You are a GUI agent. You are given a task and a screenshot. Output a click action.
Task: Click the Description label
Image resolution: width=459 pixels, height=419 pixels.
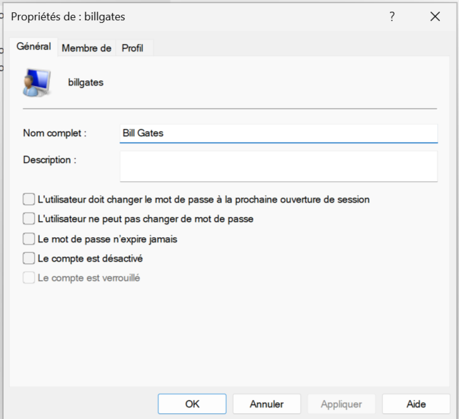click(50, 160)
